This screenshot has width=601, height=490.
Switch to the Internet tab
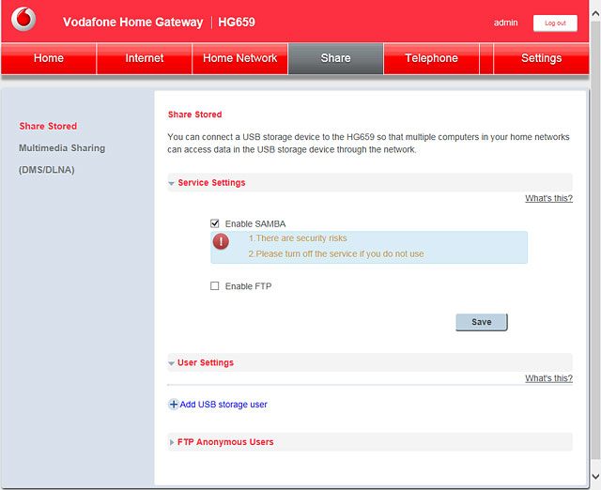click(144, 58)
